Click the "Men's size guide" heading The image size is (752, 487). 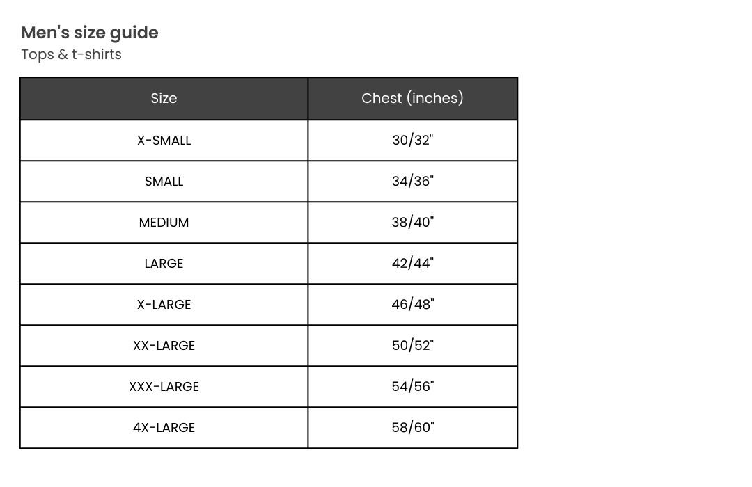(x=90, y=33)
